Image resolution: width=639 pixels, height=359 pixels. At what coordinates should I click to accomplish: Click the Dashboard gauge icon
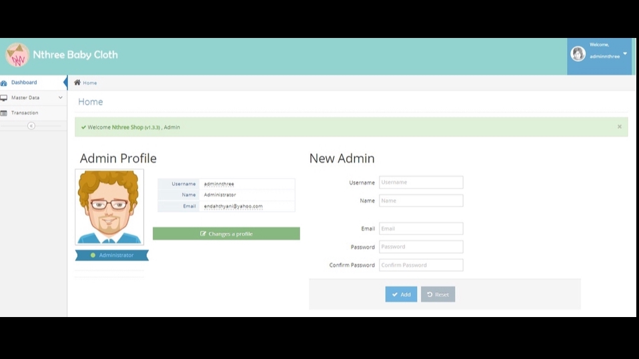3,83
